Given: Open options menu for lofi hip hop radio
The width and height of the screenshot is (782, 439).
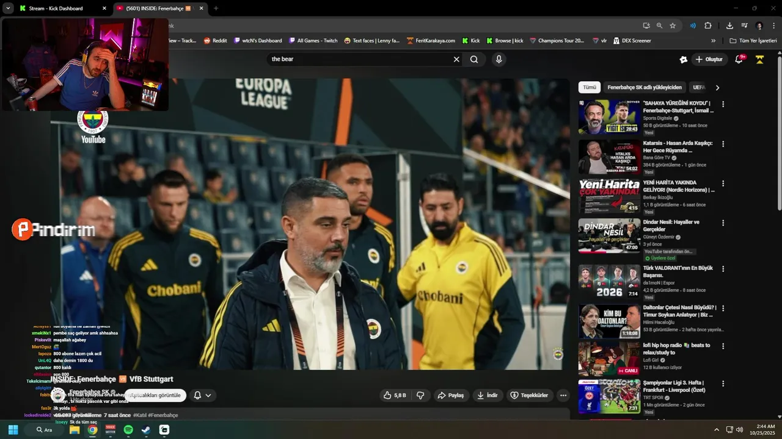Looking at the screenshot, I should pos(723,346).
